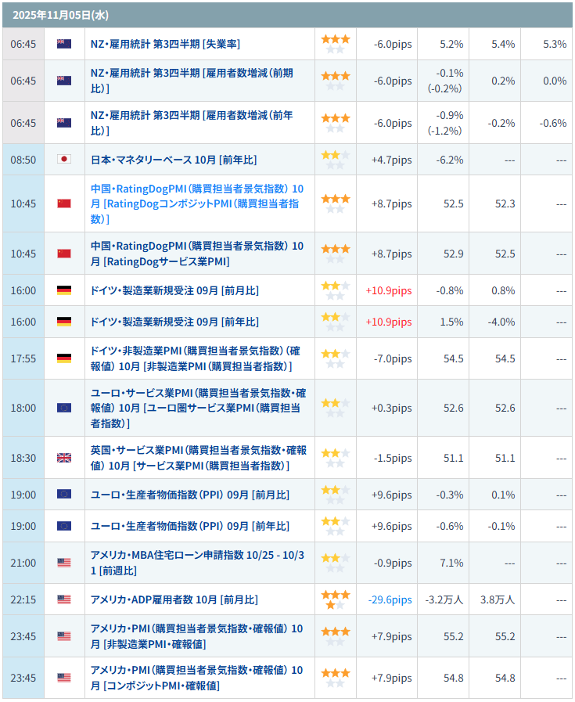Click the US flag in the ADP employment row
The height and width of the screenshot is (702, 575).
(x=64, y=599)
